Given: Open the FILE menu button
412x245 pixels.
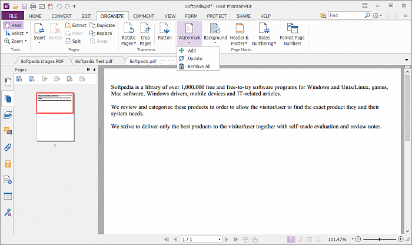Looking at the screenshot, I should click(12, 15).
